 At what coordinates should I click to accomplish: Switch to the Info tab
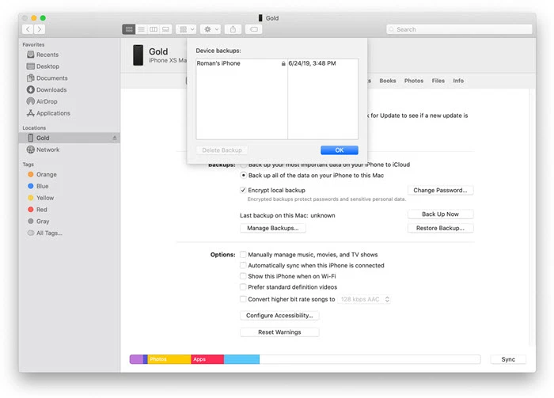[x=458, y=81]
